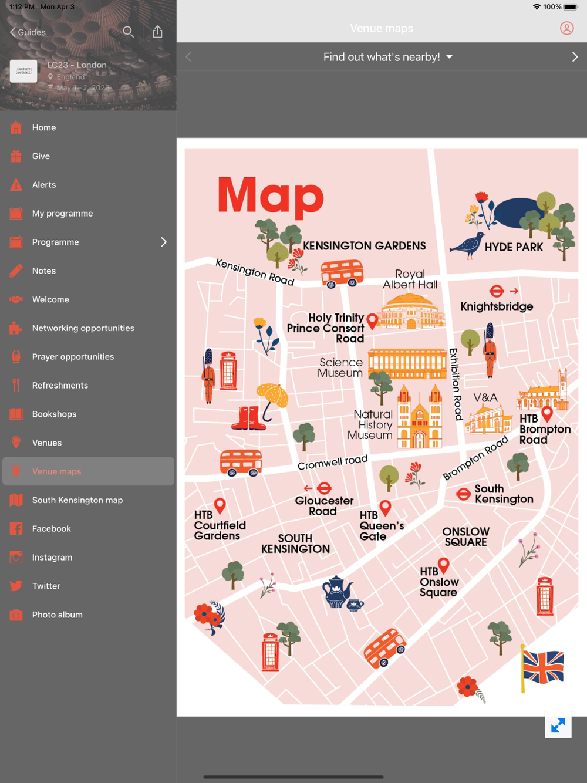Tap HTB Onslow Square pin on map
The height and width of the screenshot is (783, 587).
click(444, 565)
